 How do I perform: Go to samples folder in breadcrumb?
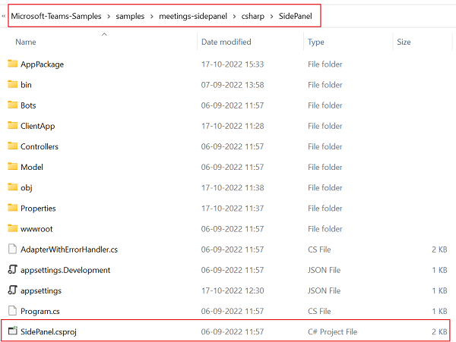coord(130,16)
